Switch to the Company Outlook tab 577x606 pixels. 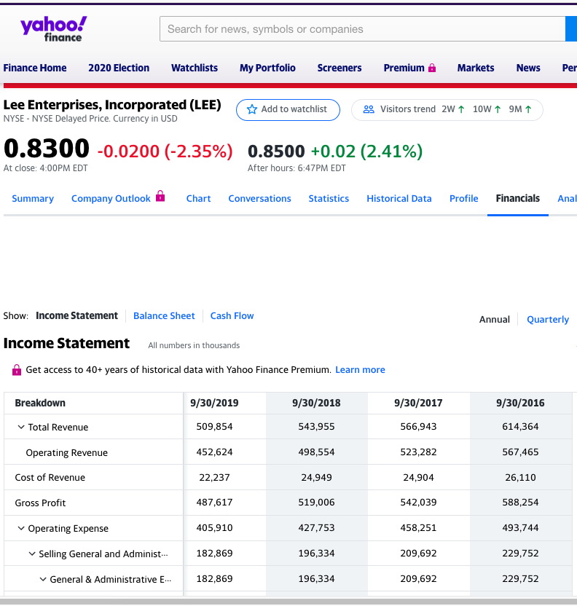click(111, 199)
